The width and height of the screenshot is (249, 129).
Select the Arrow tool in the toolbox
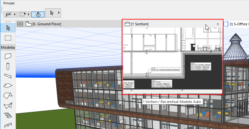pos(8,28)
